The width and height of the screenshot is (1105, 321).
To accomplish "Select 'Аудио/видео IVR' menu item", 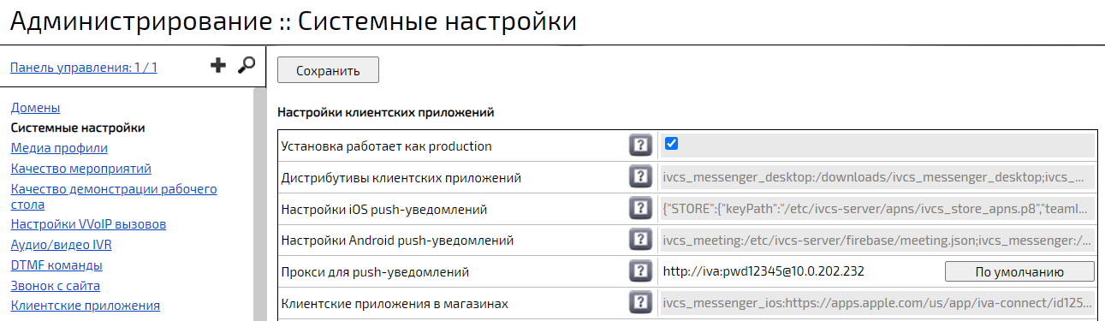I will [62, 245].
